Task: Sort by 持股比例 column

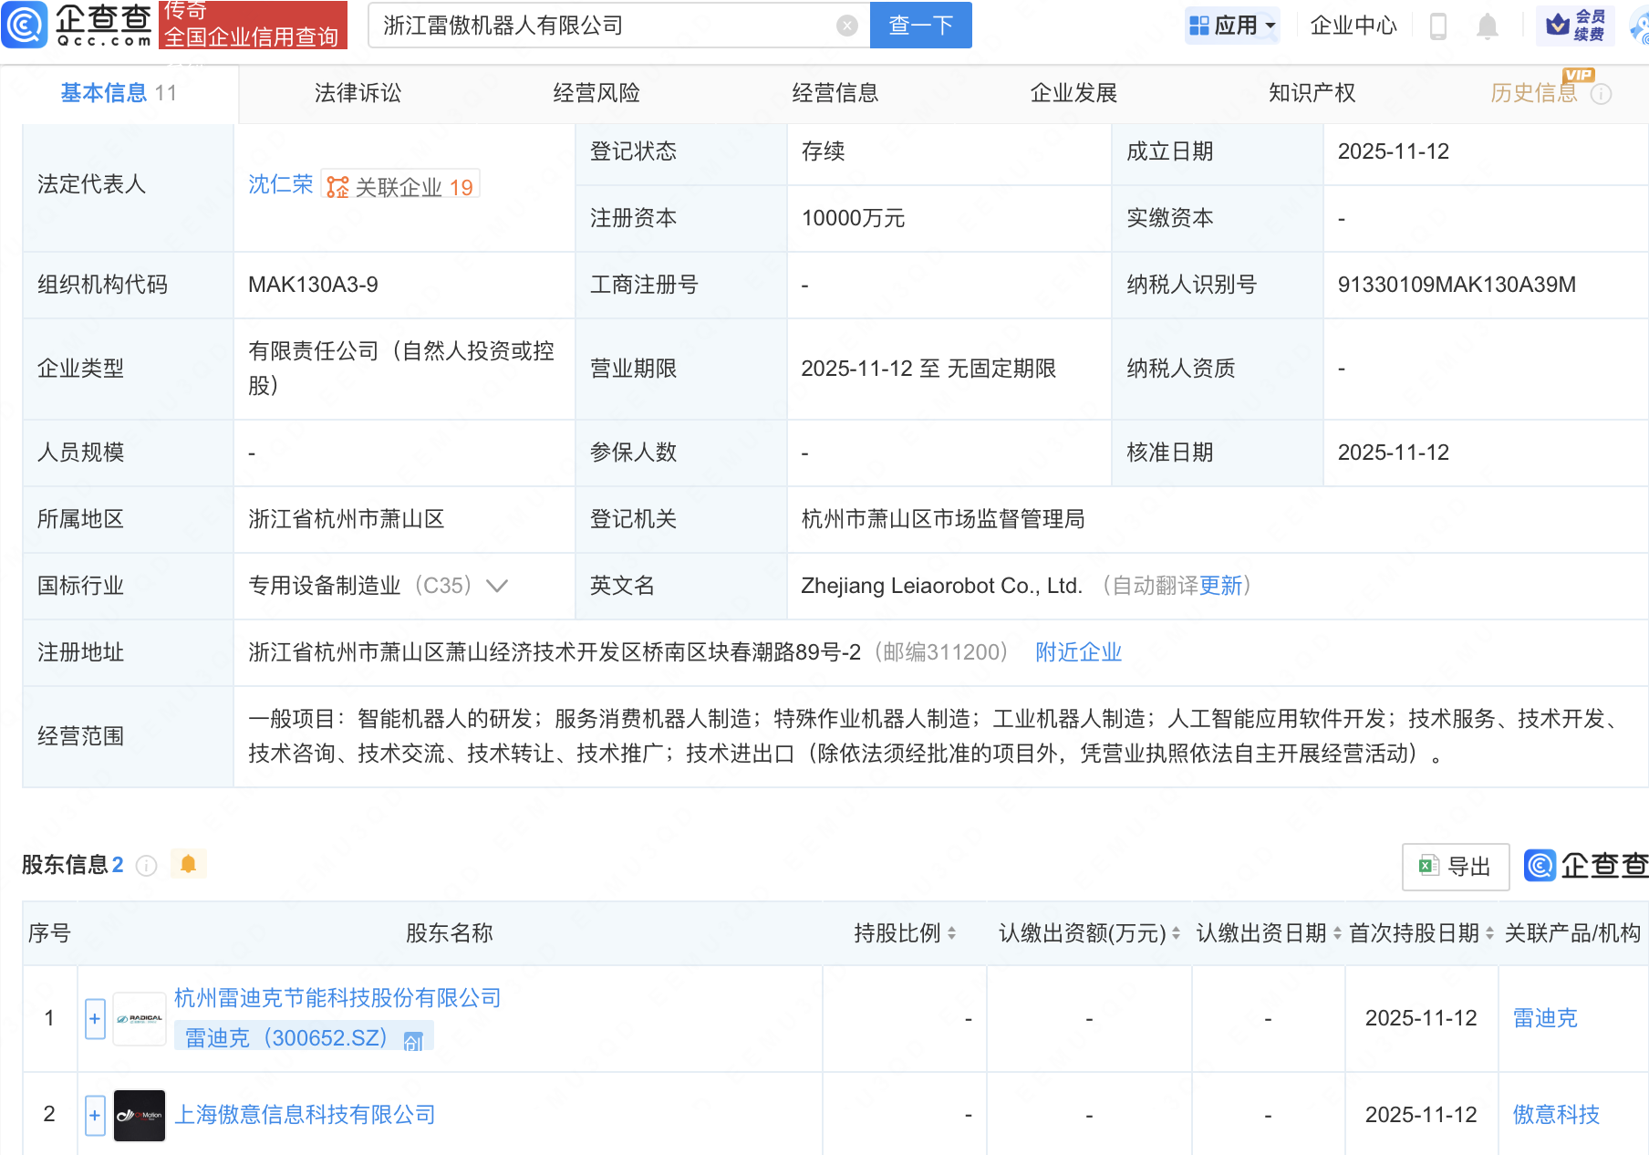Action: [x=951, y=933]
